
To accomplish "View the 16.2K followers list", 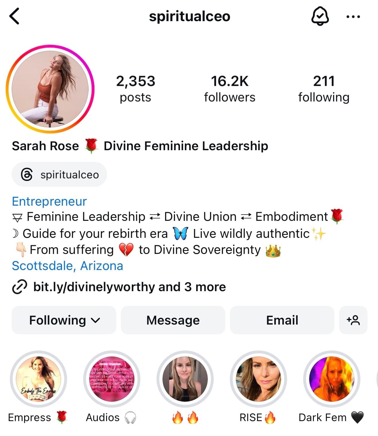I will pyautogui.click(x=230, y=89).
